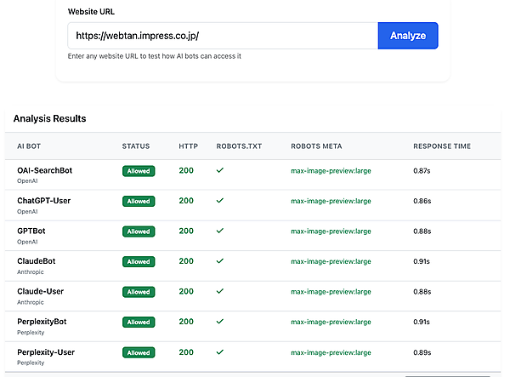Click the robots.txt checkmark for OAI-SearchBot

point(220,170)
